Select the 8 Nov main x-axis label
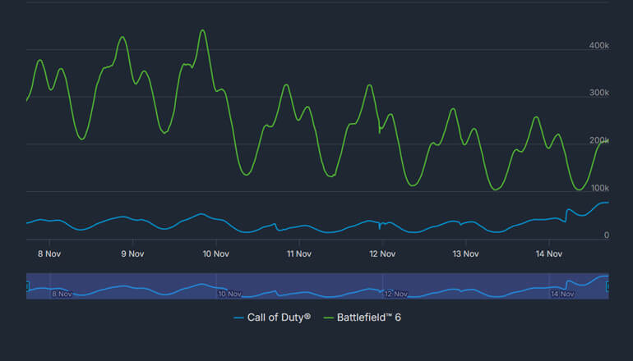The width and height of the screenshot is (633, 361). click(49, 254)
